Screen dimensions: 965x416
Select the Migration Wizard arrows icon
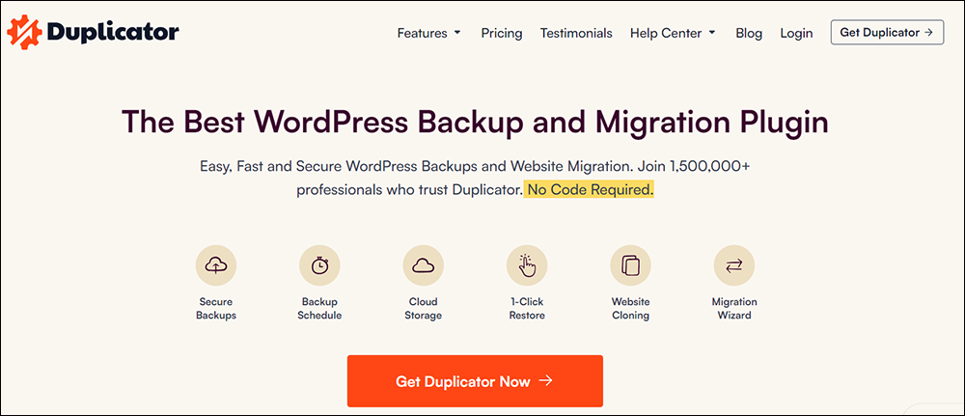click(734, 265)
